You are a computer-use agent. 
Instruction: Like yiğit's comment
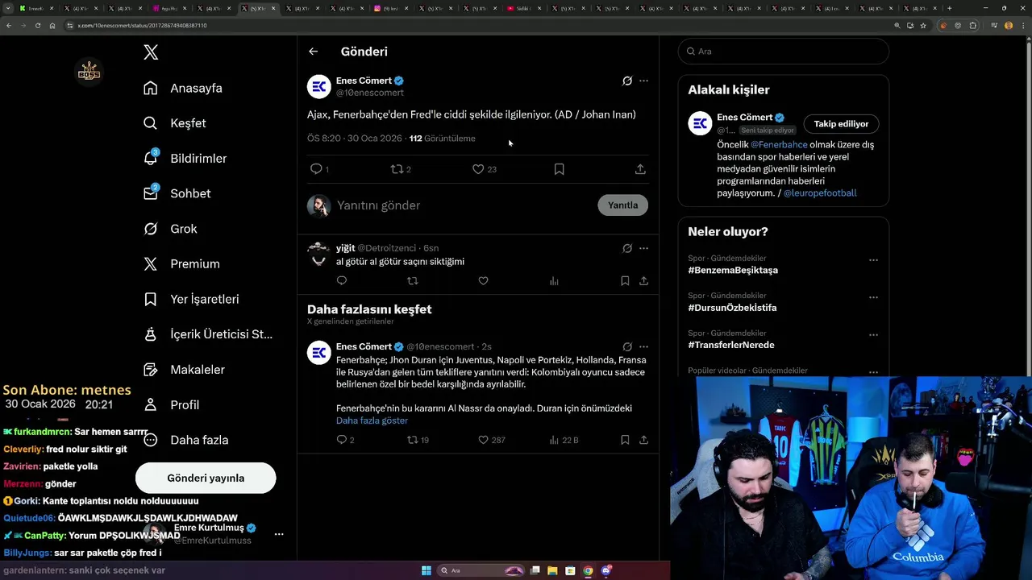point(483,281)
